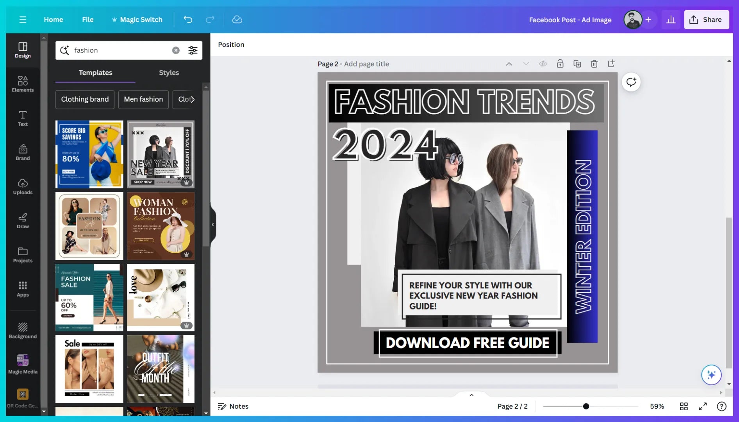The image size is (739, 422).
Task: Select the New Year Sale template
Action: 161,154
